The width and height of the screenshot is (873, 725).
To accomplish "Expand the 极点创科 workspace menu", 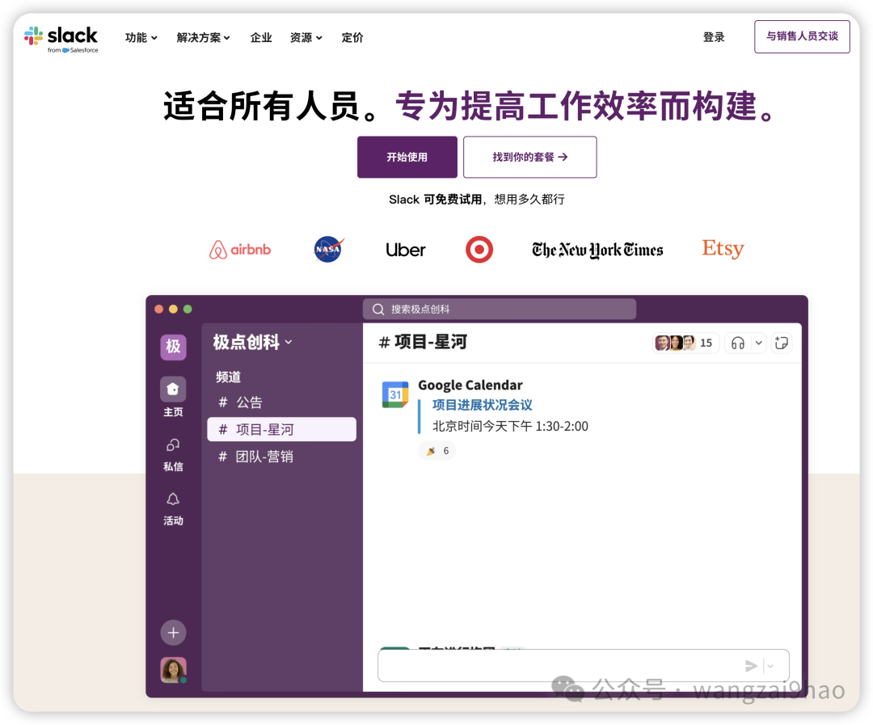I will pos(252,342).
